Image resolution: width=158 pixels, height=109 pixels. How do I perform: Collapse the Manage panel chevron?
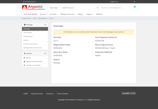tap(45, 25)
